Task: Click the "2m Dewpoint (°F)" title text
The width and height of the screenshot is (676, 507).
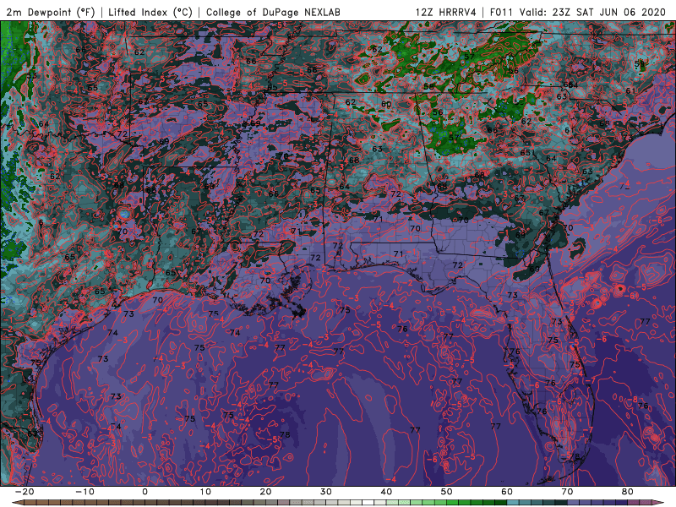Action: point(51,12)
